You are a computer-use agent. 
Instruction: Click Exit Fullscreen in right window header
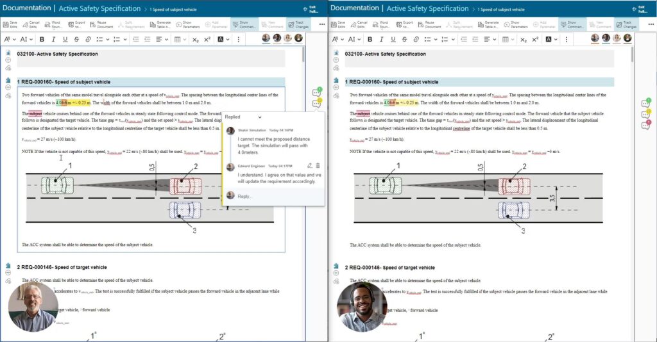click(640, 9)
